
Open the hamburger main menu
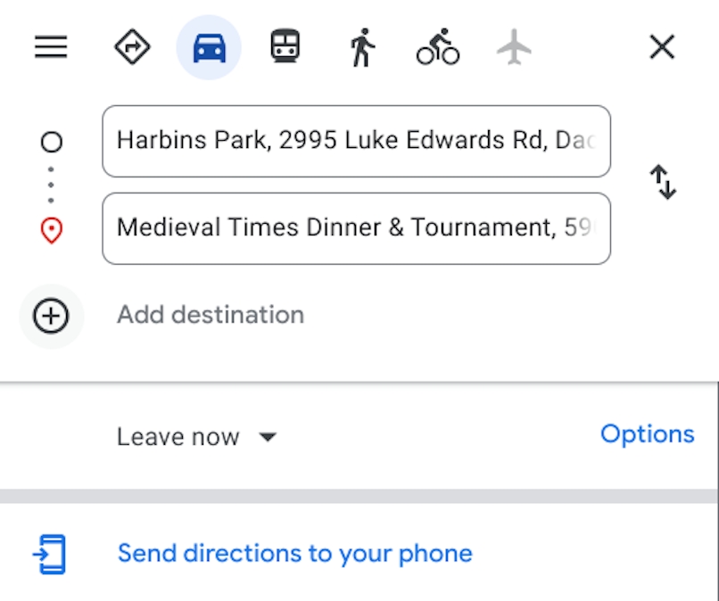50,47
